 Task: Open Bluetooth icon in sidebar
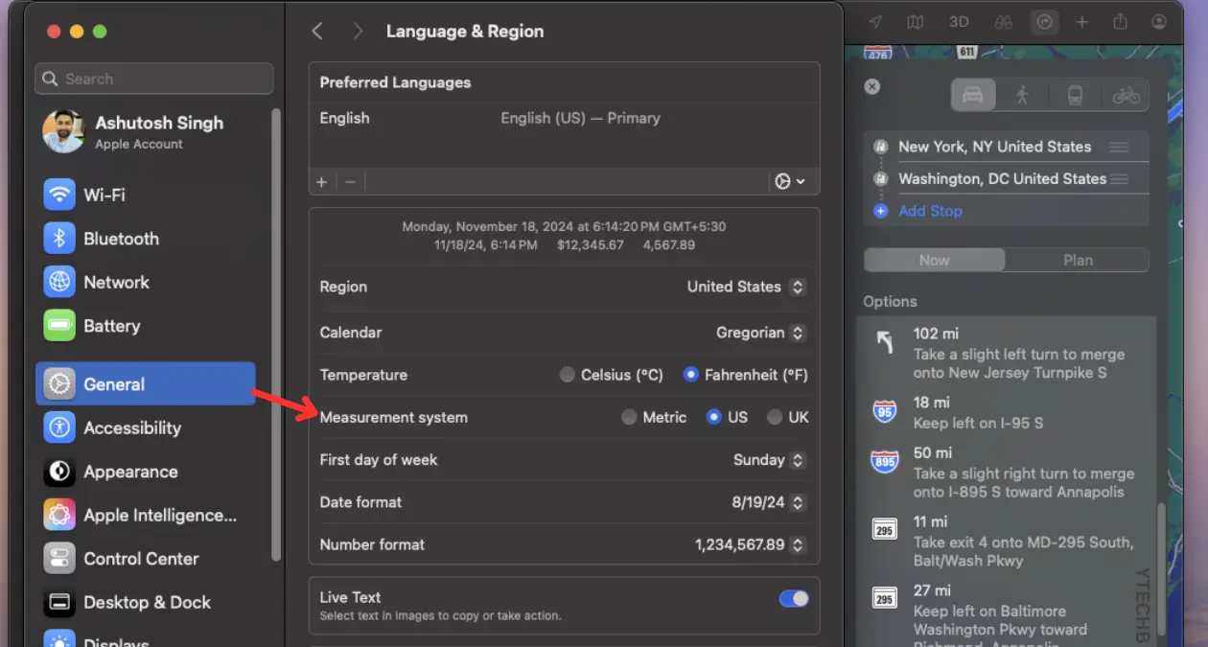pos(59,239)
